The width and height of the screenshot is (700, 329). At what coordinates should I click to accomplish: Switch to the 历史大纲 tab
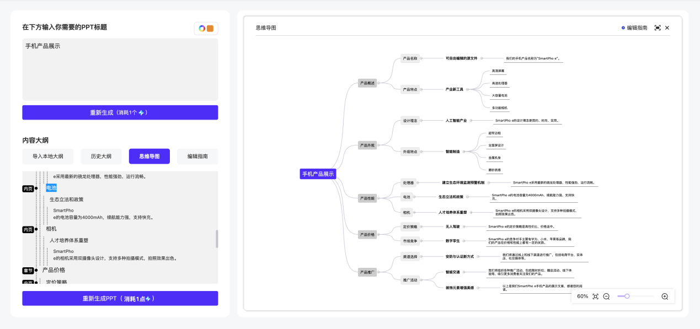100,157
